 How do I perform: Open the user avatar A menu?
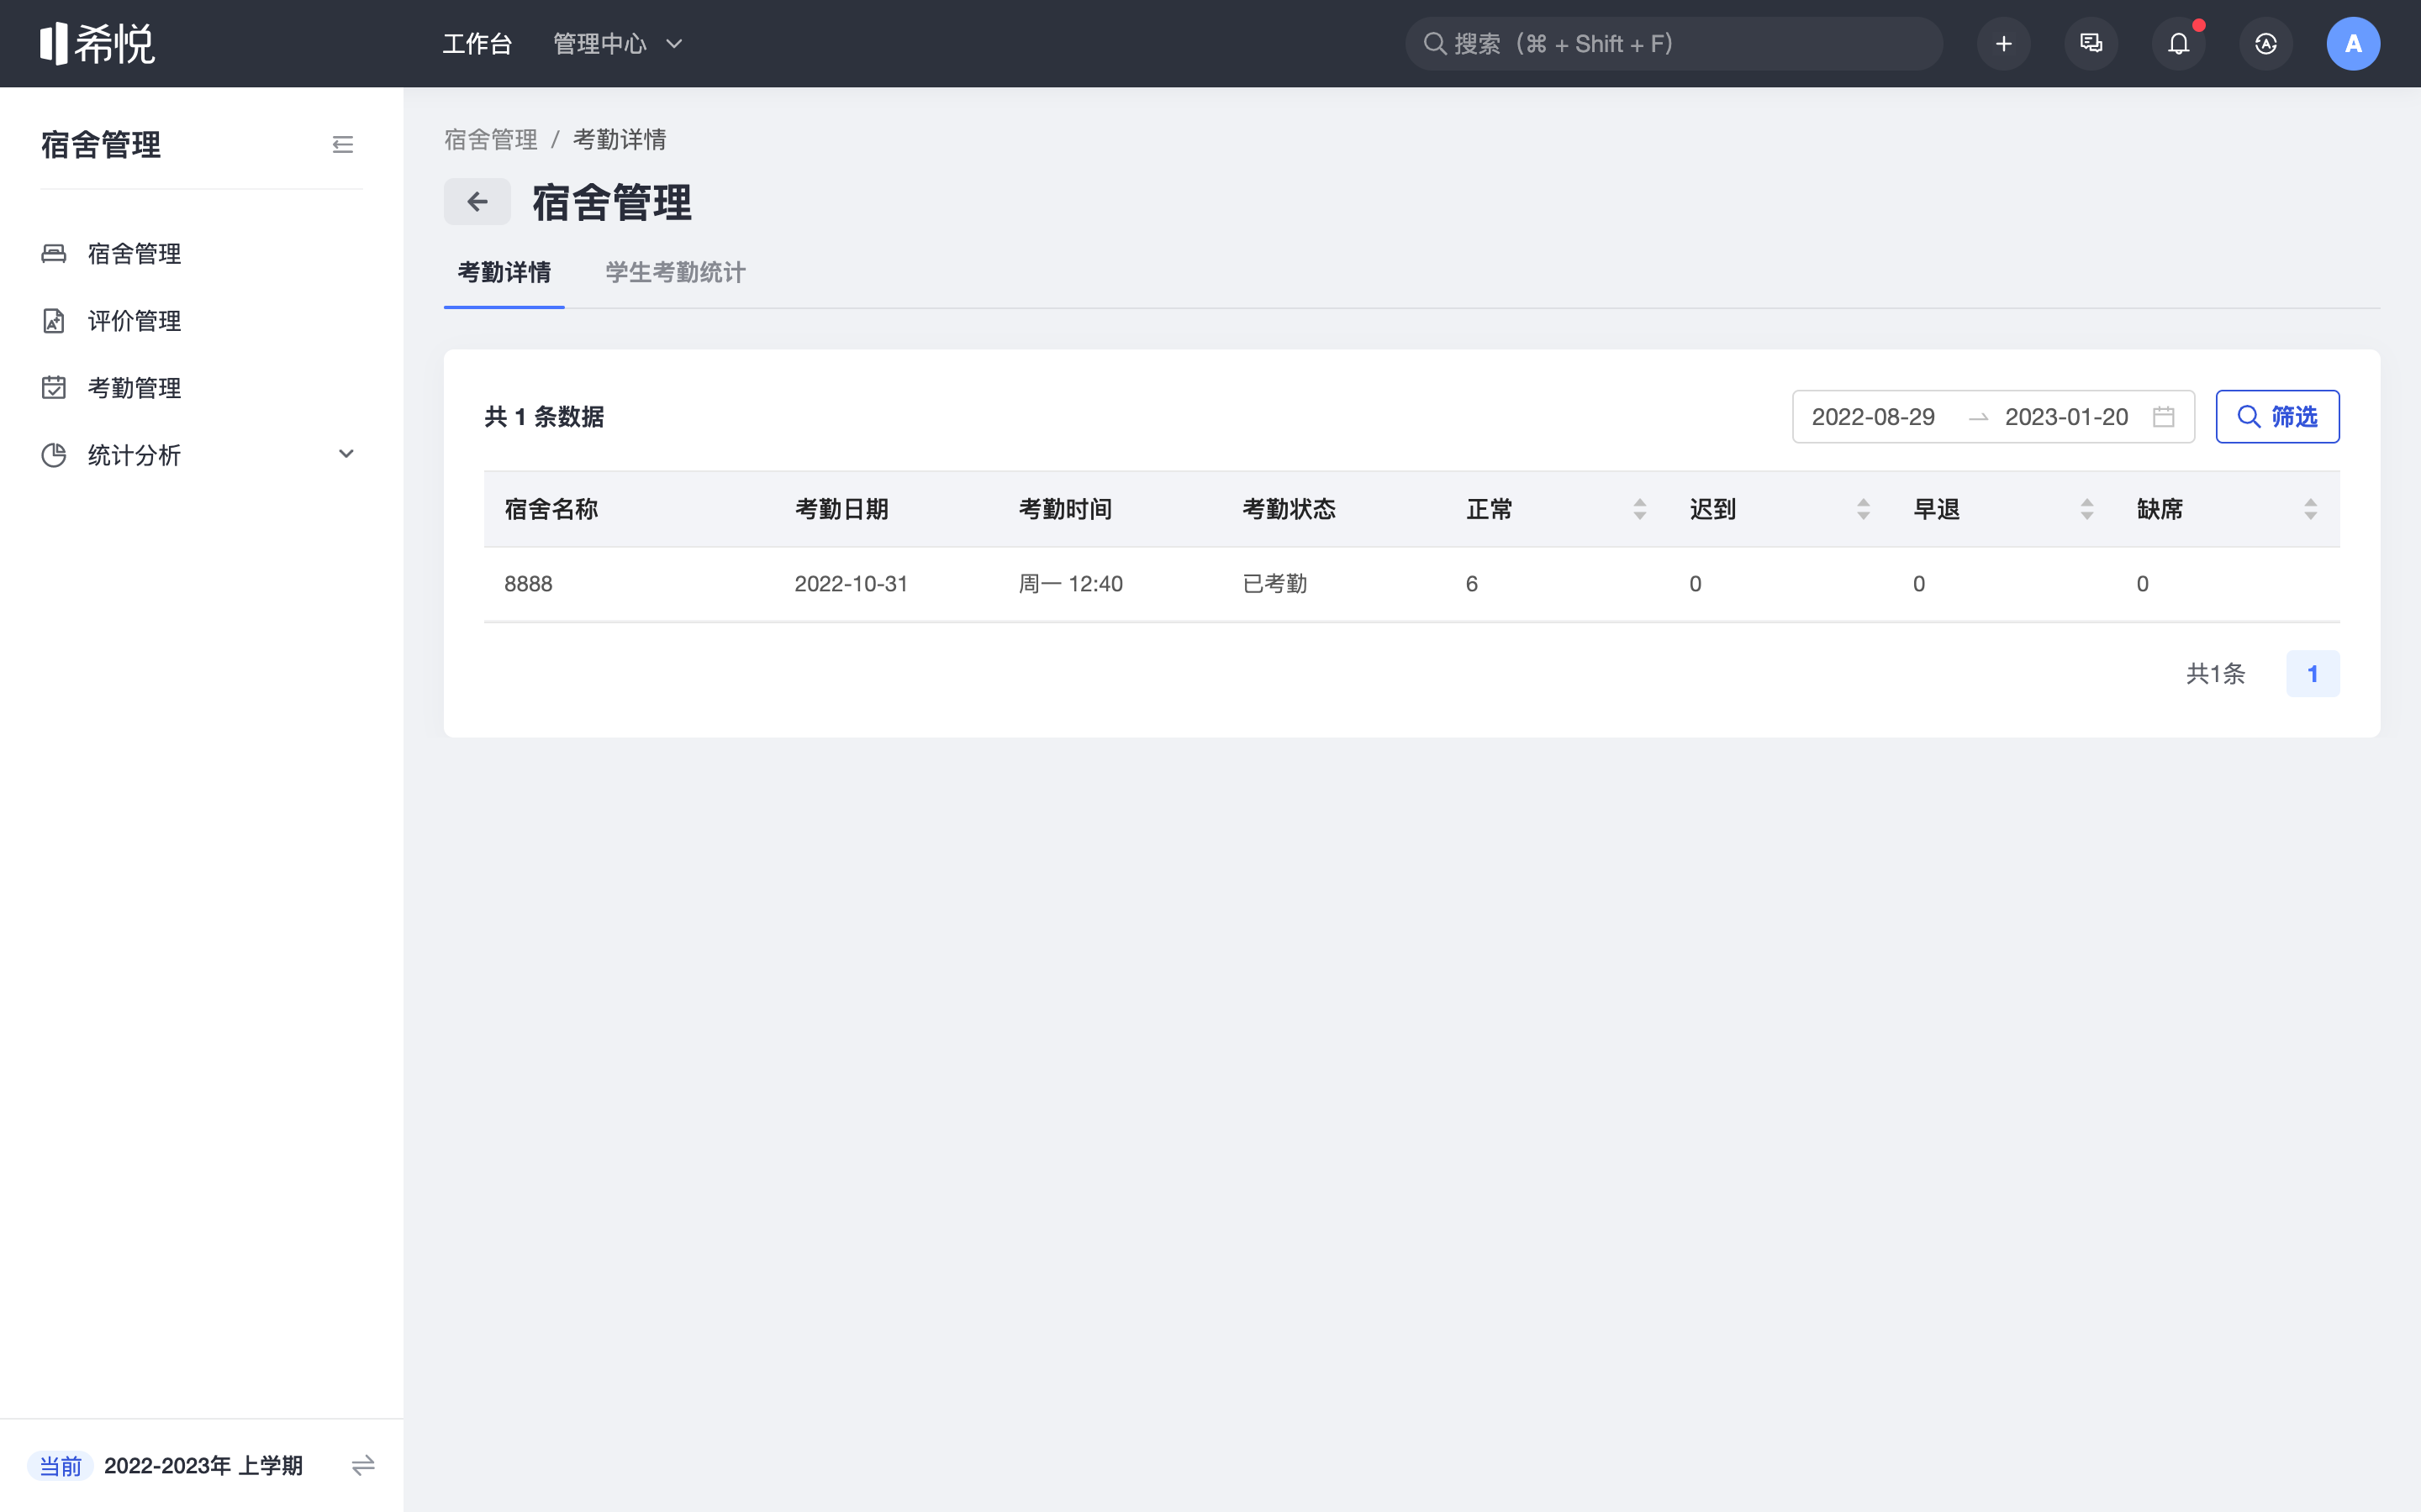click(x=2353, y=44)
